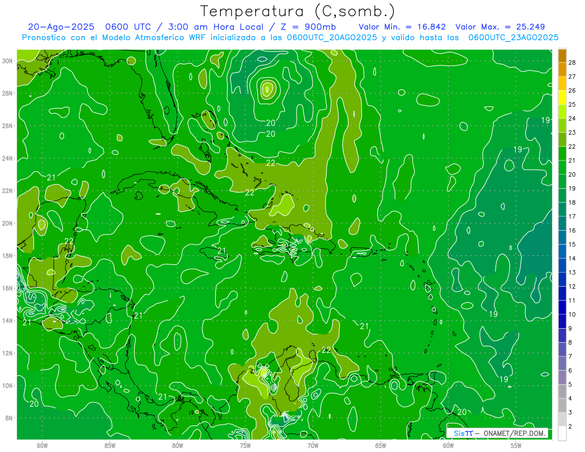Click the "24N" latitude axis label
The image size is (585, 452).
tap(7, 158)
